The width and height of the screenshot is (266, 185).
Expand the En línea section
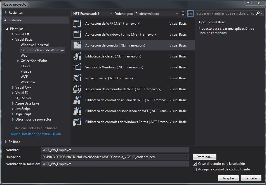click(x=6, y=142)
